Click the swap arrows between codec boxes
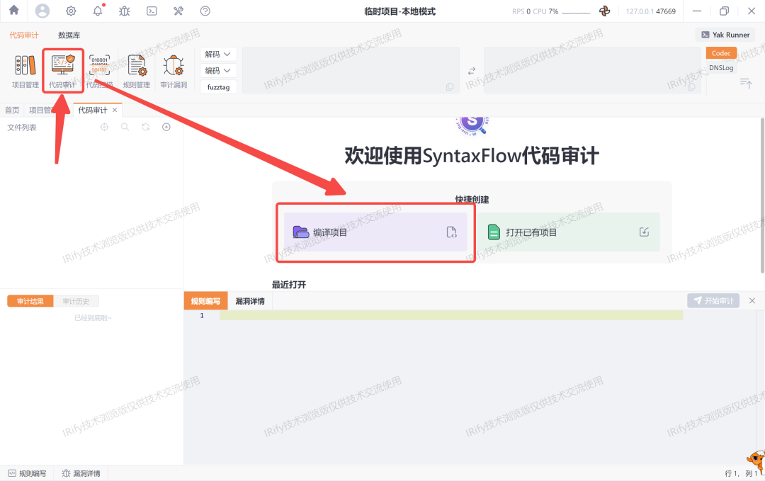 (472, 71)
